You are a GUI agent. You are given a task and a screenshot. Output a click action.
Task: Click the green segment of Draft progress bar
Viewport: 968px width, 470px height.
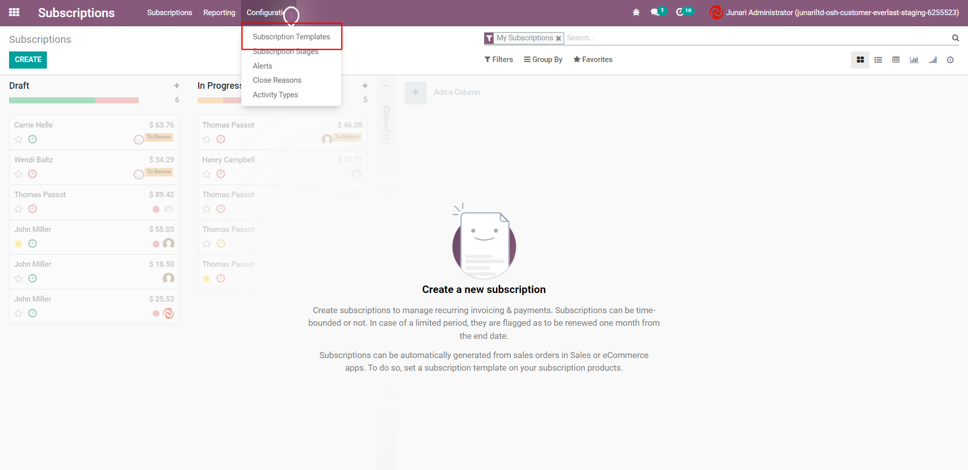point(52,100)
